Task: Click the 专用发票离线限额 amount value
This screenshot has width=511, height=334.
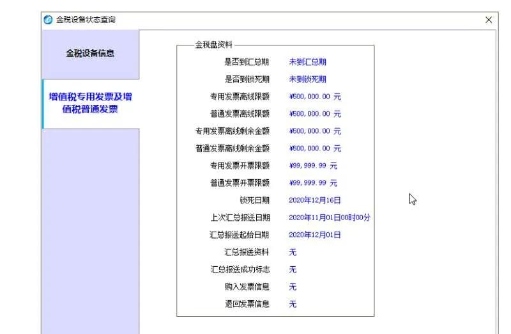Action: [x=315, y=97]
